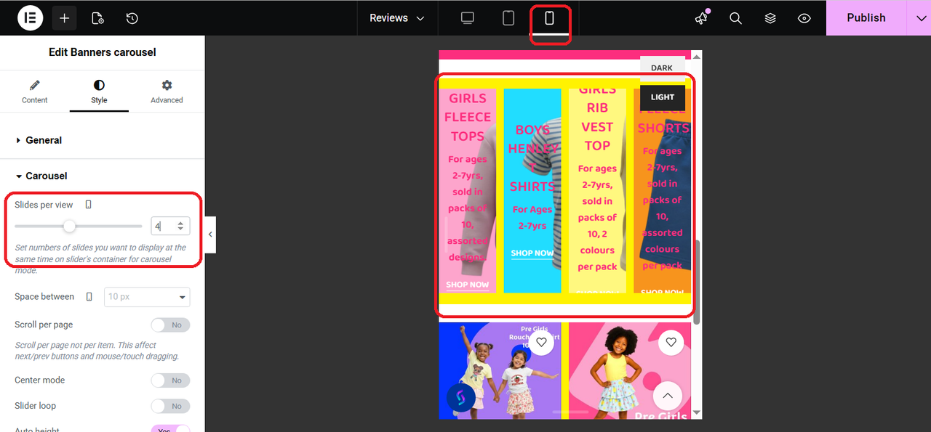Image resolution: width=931 pixels, height=432 pixels.
Task: Click the Girls Rib Vest Top banner
Action: click(597, 191)
